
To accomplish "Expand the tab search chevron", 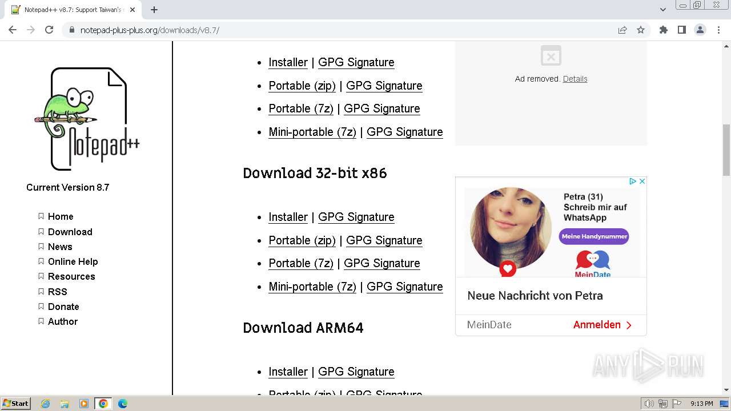I will click(x=662, y=10).
